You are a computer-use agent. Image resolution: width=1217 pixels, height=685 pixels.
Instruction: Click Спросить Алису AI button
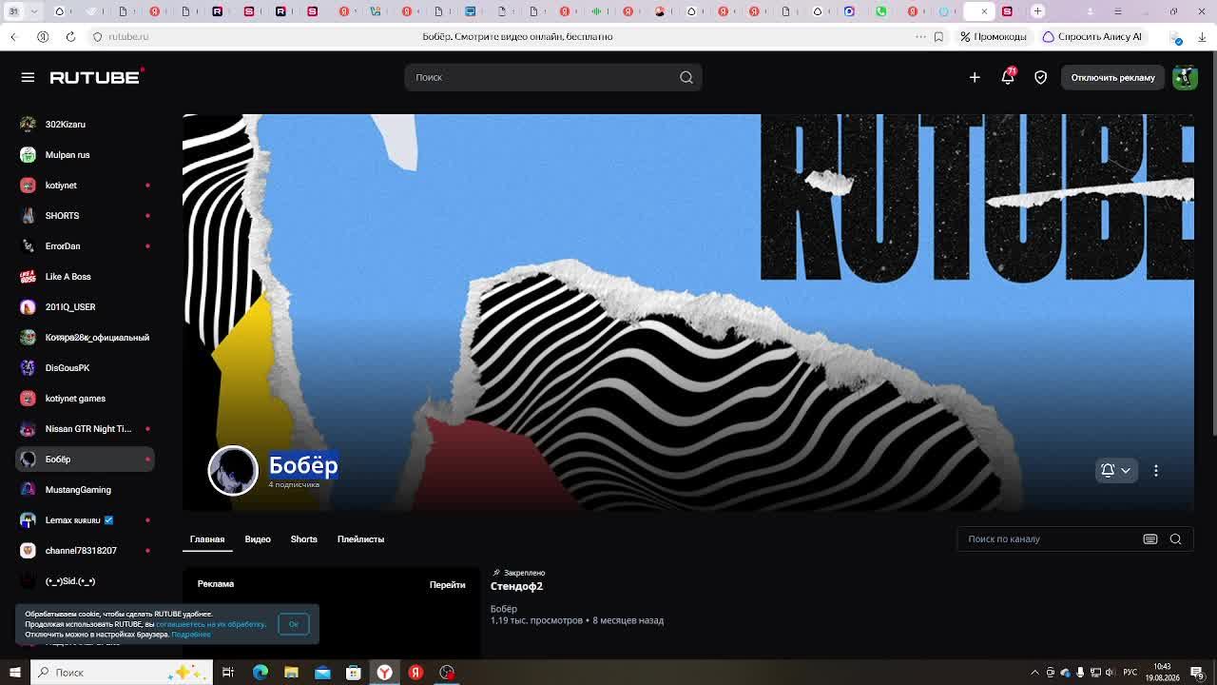pyautogui.click(x=1091, y=36)
